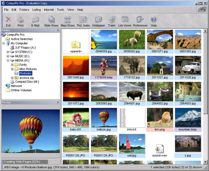Select the sail.jpg thumbnail

[132, 143]
